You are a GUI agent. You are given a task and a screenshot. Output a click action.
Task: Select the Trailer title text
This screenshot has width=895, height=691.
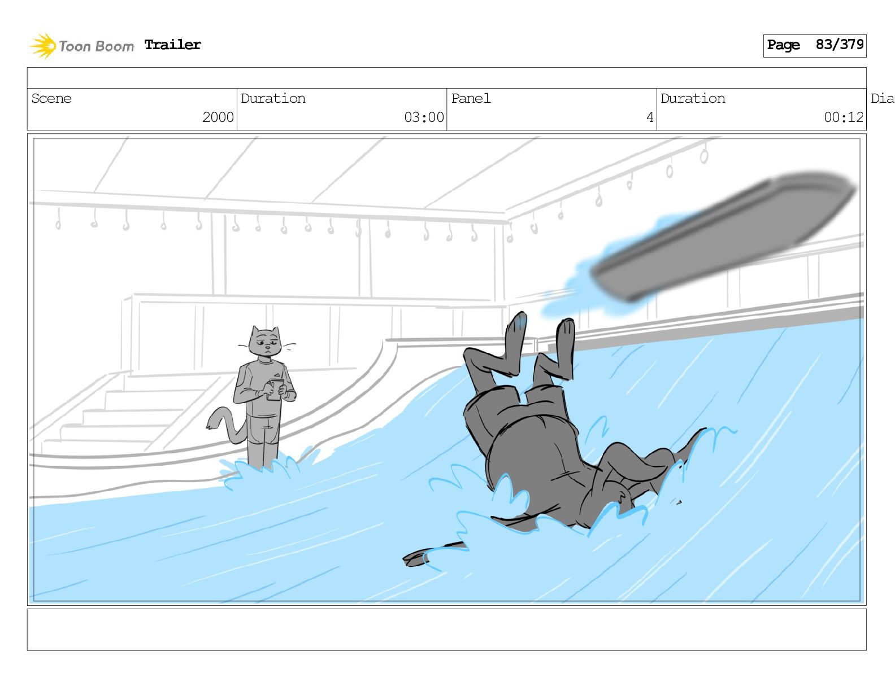(x=172, y=45)
